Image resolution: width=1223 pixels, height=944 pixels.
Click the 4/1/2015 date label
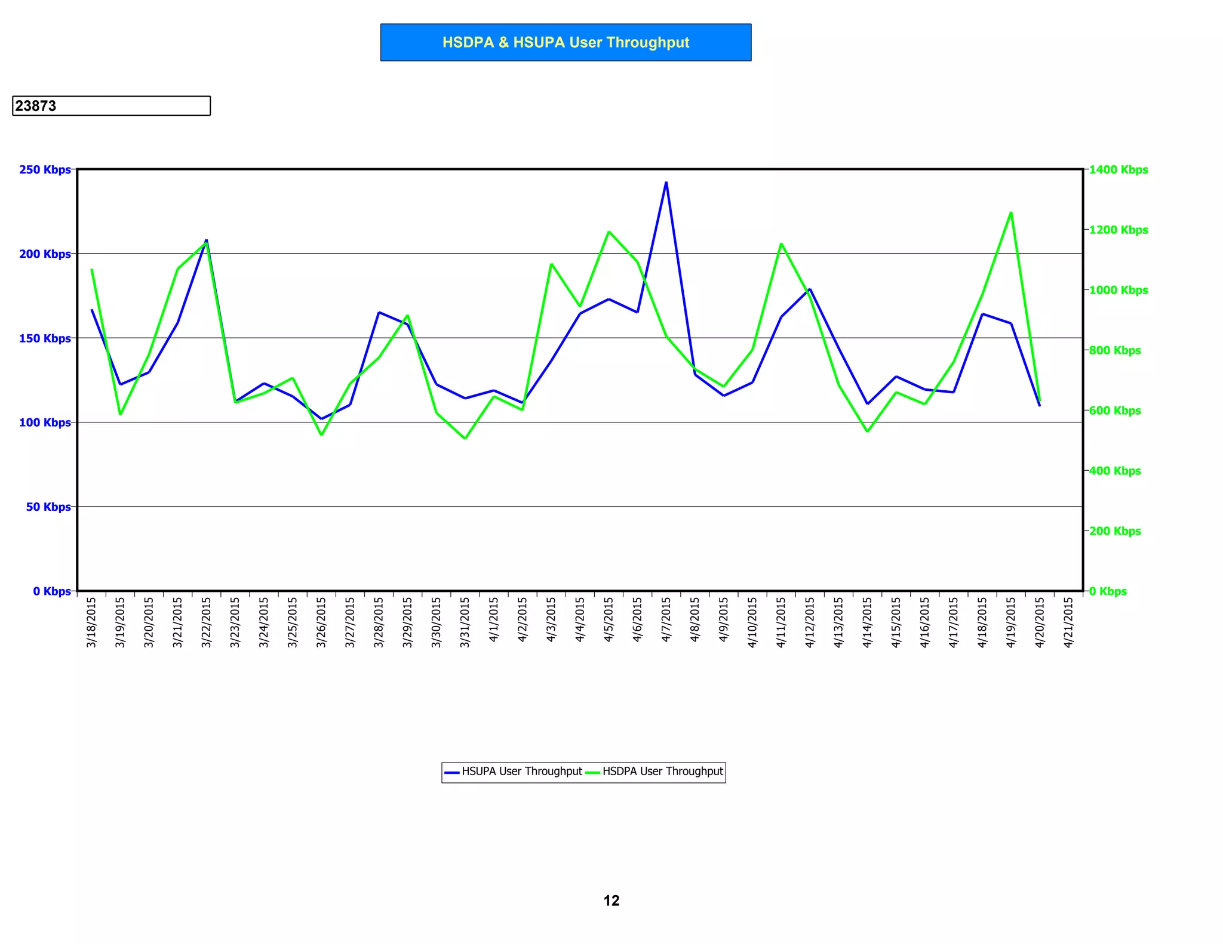(494, 620)
